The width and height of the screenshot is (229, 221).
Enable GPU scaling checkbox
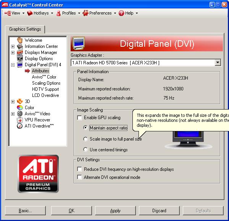point(80,118)
